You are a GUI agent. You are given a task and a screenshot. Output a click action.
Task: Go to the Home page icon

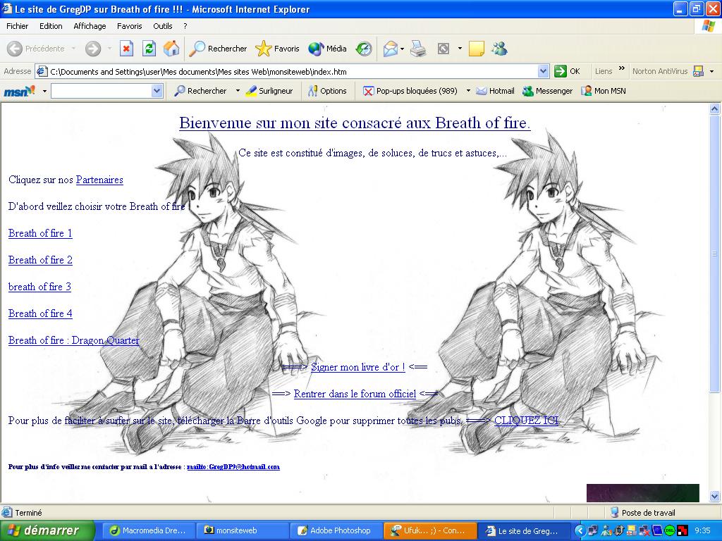pos(171,49)
